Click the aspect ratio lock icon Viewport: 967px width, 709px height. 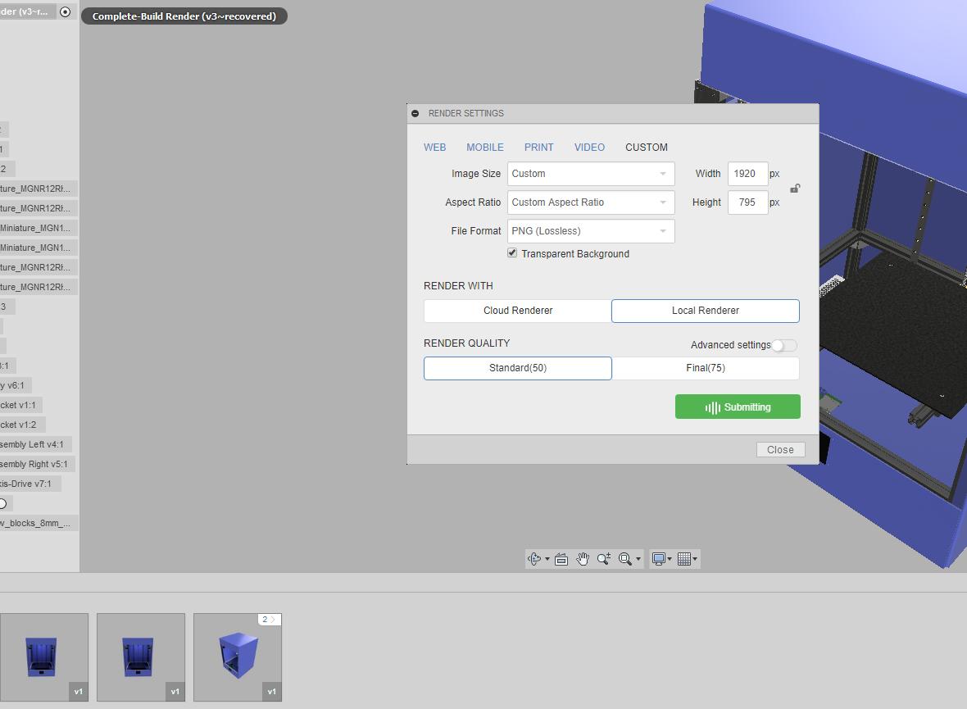795,189
